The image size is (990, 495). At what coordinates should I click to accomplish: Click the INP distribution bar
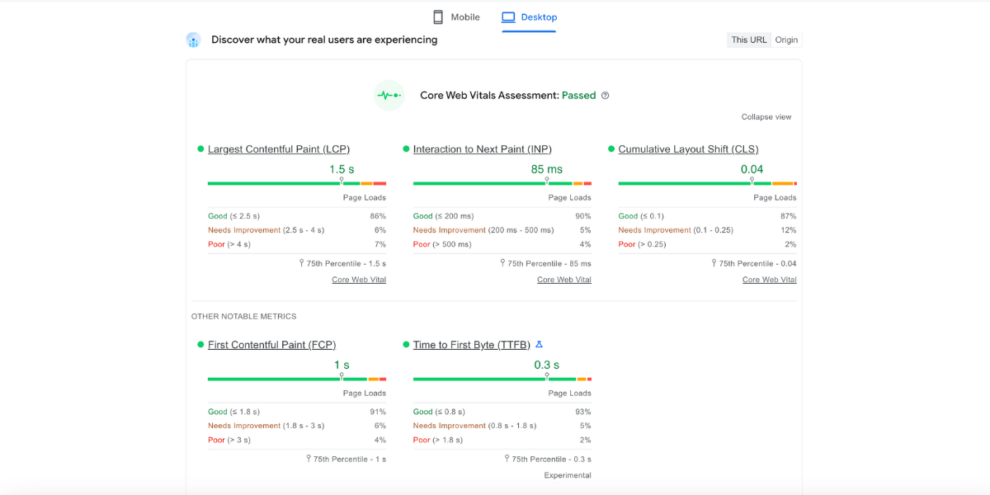478,183
